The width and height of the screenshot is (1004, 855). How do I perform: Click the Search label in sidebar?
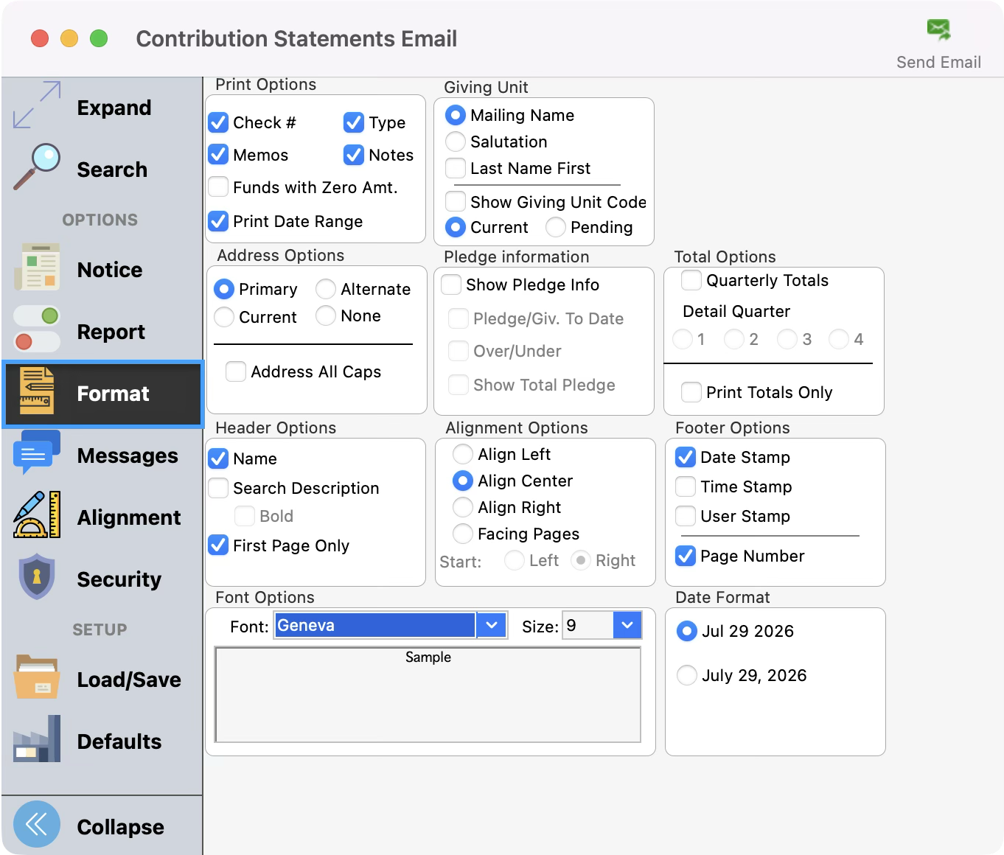click(x=112, y=170)
